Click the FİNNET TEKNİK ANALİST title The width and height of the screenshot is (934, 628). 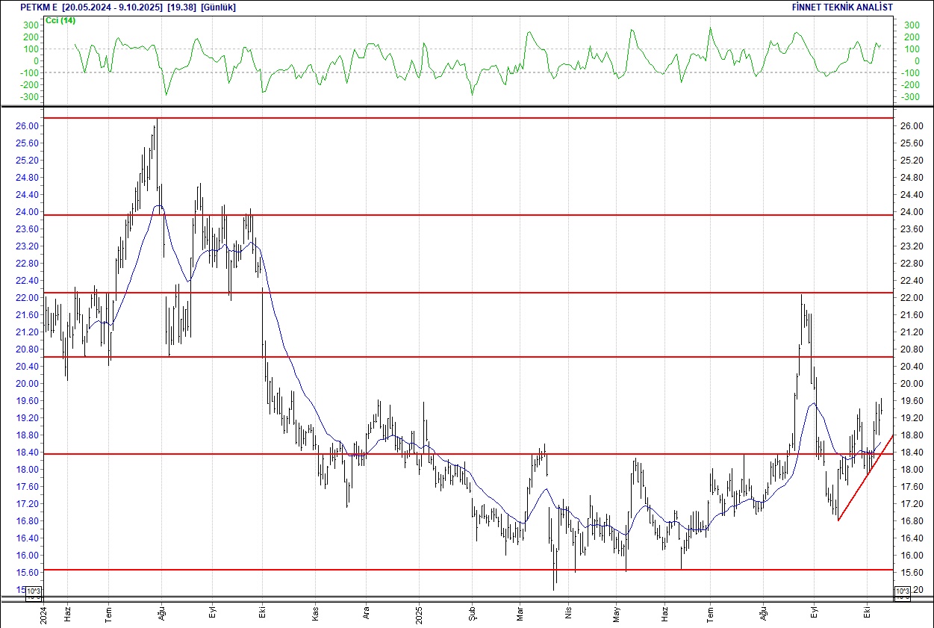pyautogui.click(x=842, y=7)
